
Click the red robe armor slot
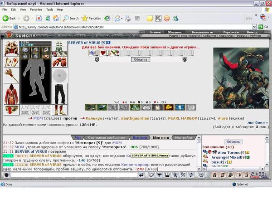click(x=11, y=94)
